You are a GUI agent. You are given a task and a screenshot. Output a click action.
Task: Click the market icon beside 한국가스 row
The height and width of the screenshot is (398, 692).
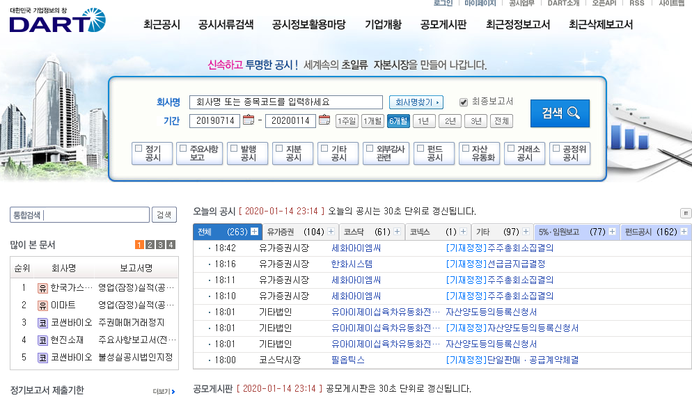[x=42, y=289]
